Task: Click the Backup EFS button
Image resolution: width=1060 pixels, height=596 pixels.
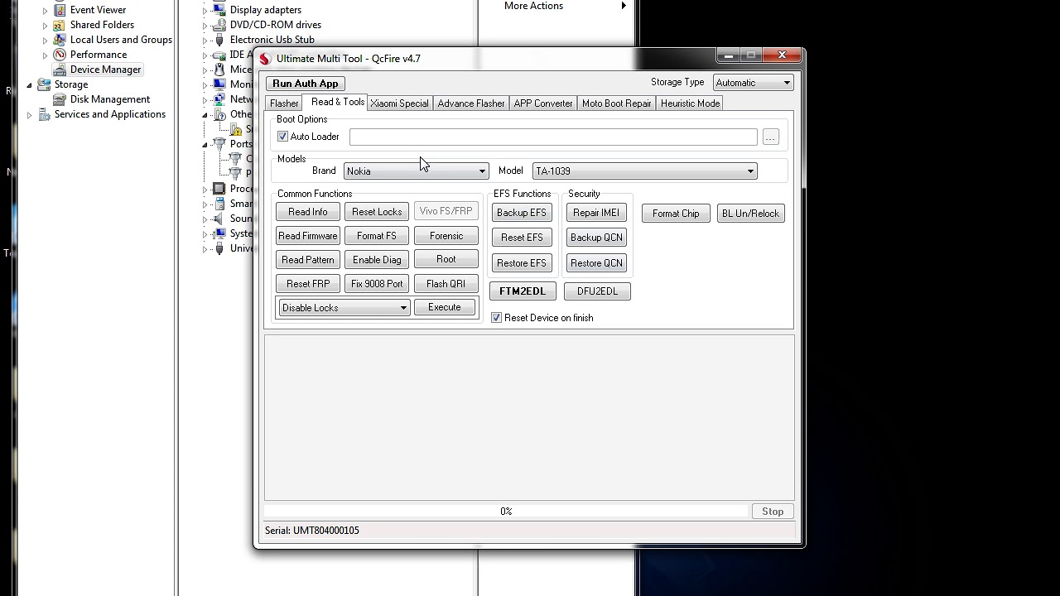Action: tap(522, 213)
